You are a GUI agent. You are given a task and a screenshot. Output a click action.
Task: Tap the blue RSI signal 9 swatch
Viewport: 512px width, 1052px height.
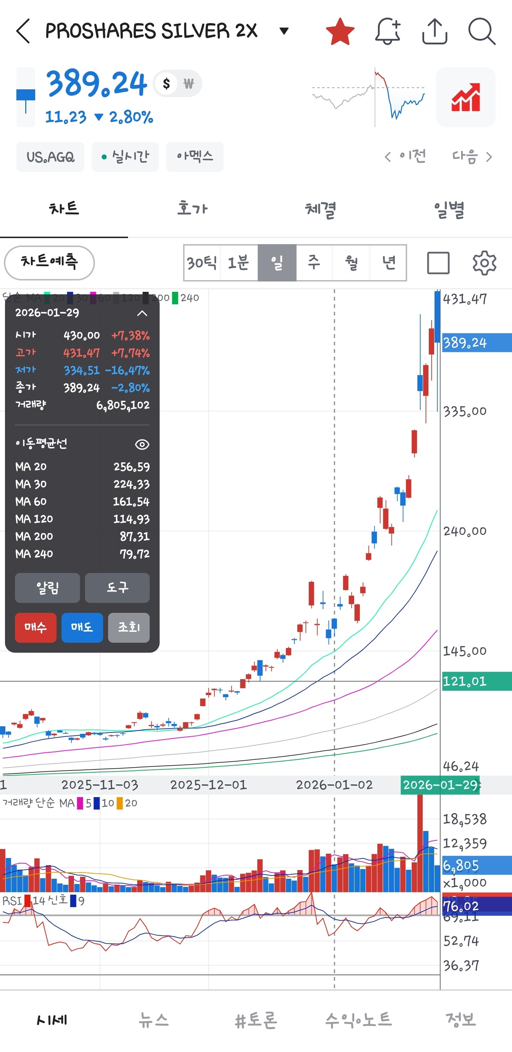(x=73, y=901)
